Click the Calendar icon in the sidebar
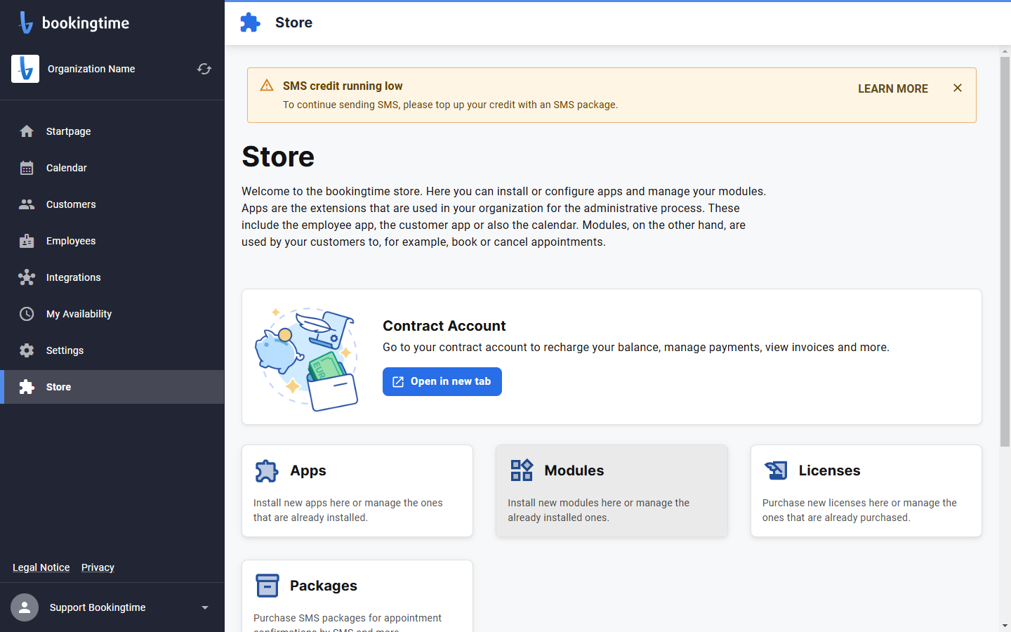1011x632 pixels. point(27,168)
